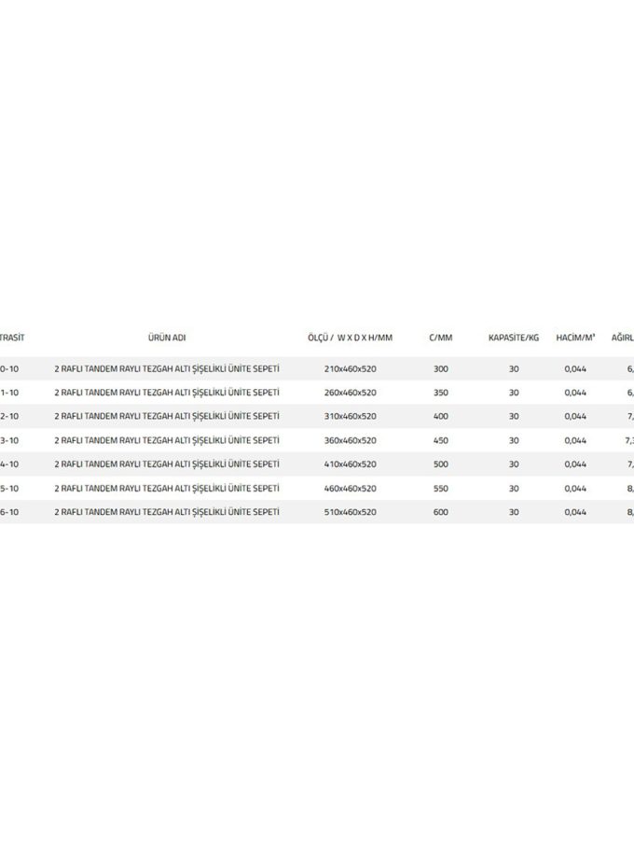Select the 210x460x520 dimension cell

click(350, 368)
